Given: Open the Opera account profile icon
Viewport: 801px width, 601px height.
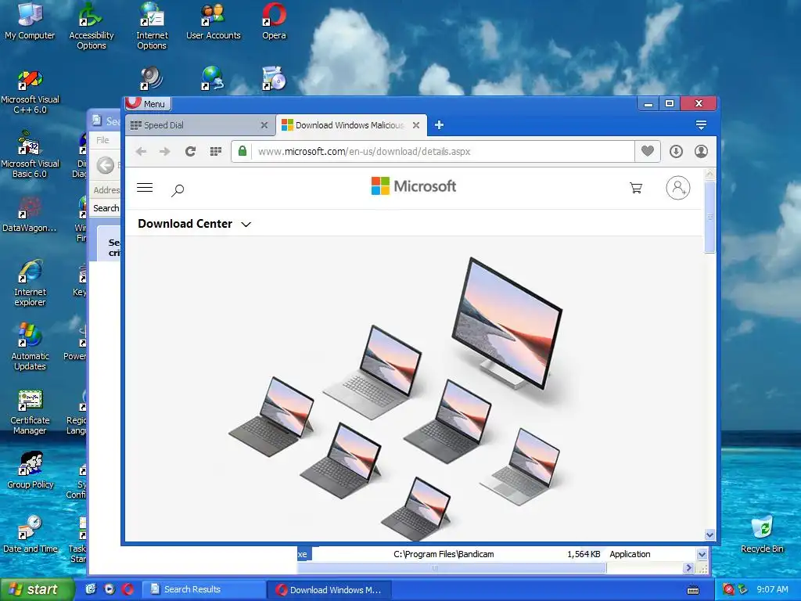Looking at the screenshot, I should pos(701,151).
